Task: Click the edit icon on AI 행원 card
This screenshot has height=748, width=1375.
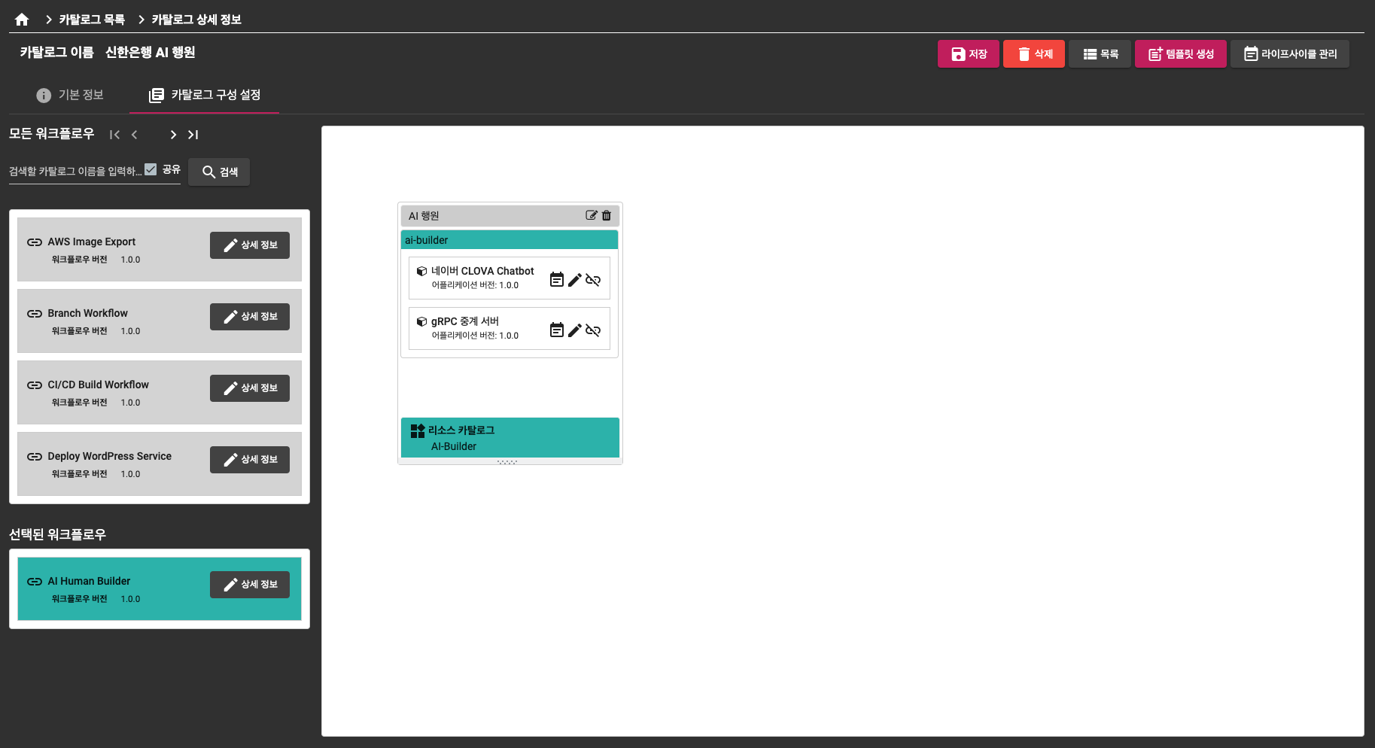Action: coord(592,215)
